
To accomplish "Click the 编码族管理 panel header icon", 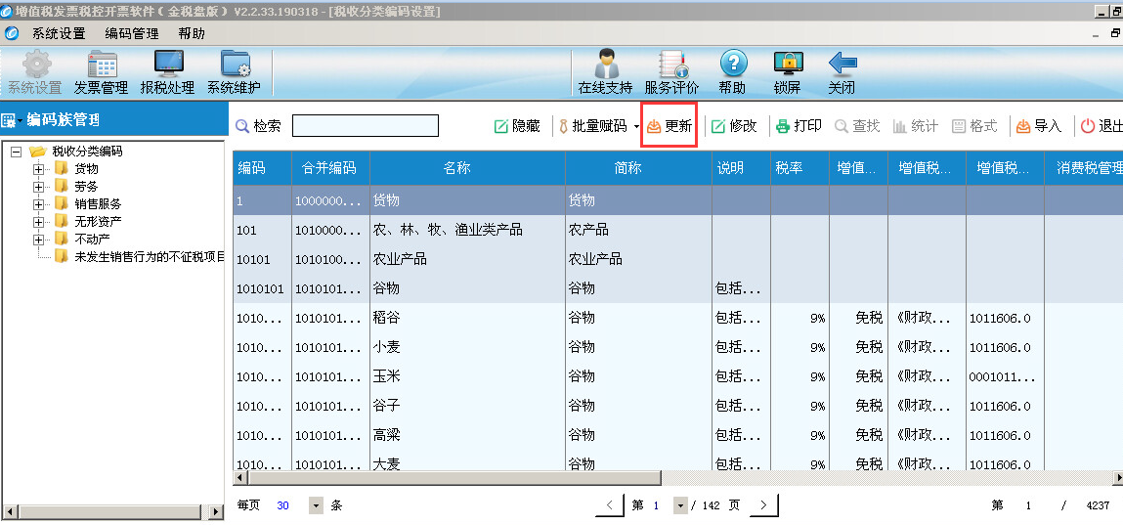I will click(9, 120).
